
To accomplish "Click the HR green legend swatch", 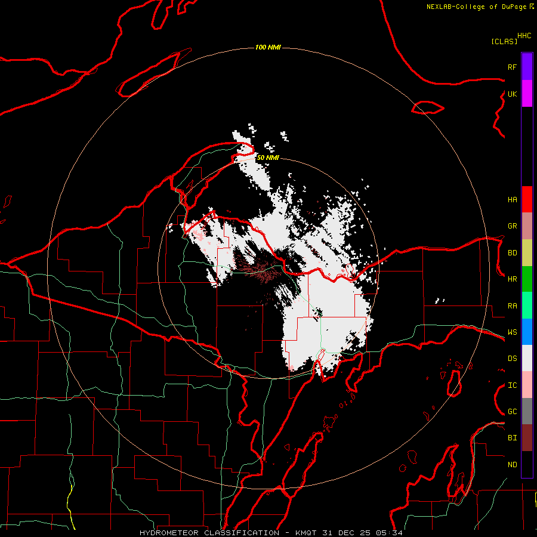I will pos(527,279).
